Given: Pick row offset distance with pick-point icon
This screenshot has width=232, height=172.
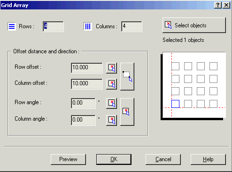Looking at the screenshot, I should pos(111,68).
